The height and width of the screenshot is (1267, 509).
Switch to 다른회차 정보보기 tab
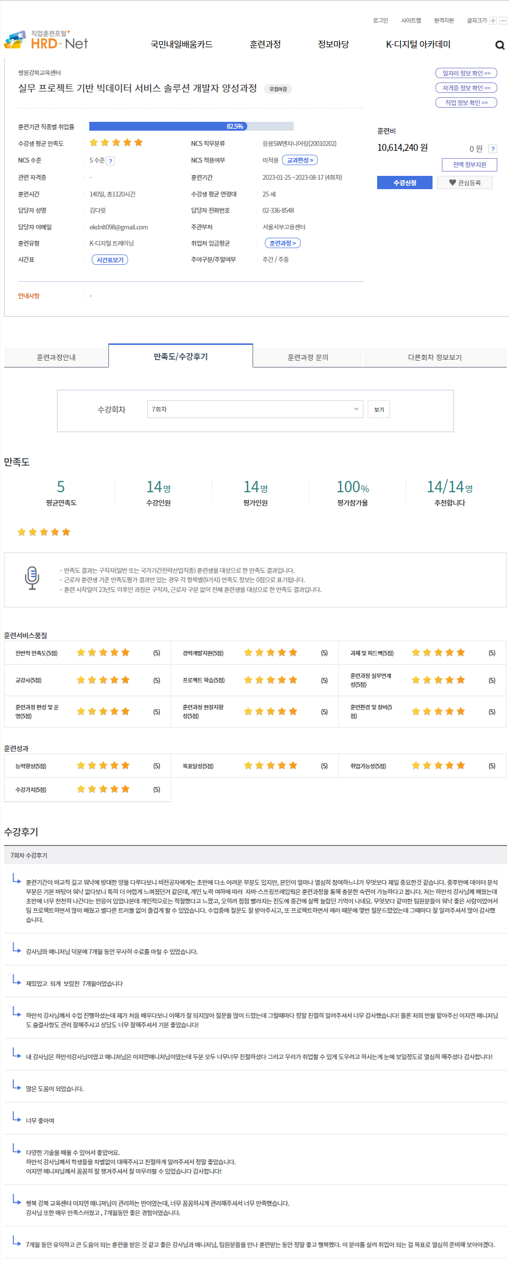click(x=434, y=357)
